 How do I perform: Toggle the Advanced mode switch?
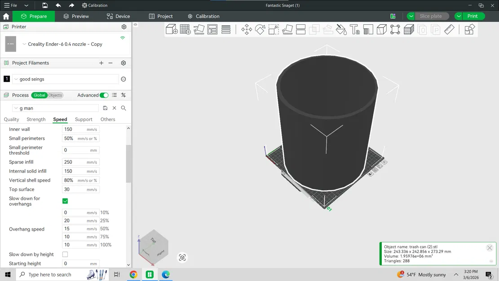(104, 95)
